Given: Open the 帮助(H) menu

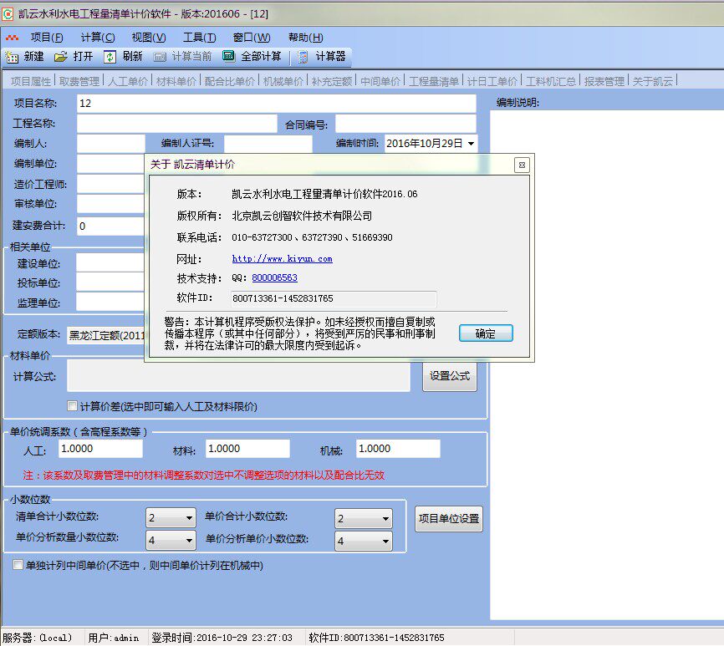Looking at the screenshot, I should point(306,38).
